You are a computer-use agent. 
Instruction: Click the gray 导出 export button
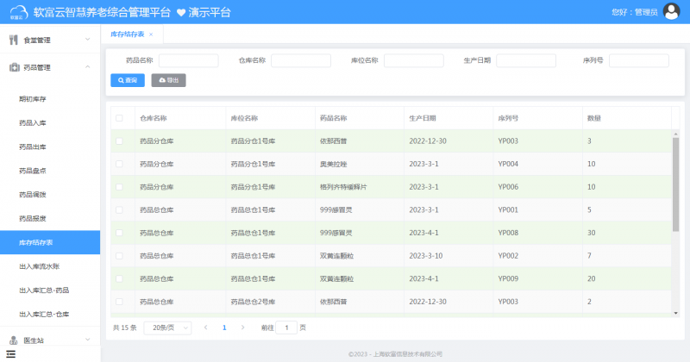click(168, 80)
